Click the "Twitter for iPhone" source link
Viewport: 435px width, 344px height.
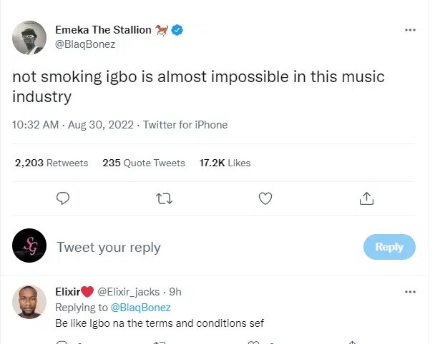185,125
